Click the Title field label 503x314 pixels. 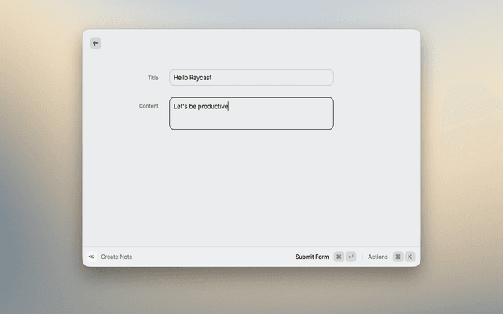coord(152,78)
